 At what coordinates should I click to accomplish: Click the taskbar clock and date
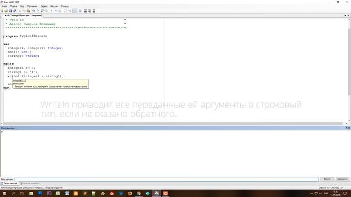(x=335, y=193)
